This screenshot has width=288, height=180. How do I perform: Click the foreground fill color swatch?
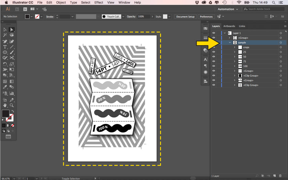click(x=5, y=113)
